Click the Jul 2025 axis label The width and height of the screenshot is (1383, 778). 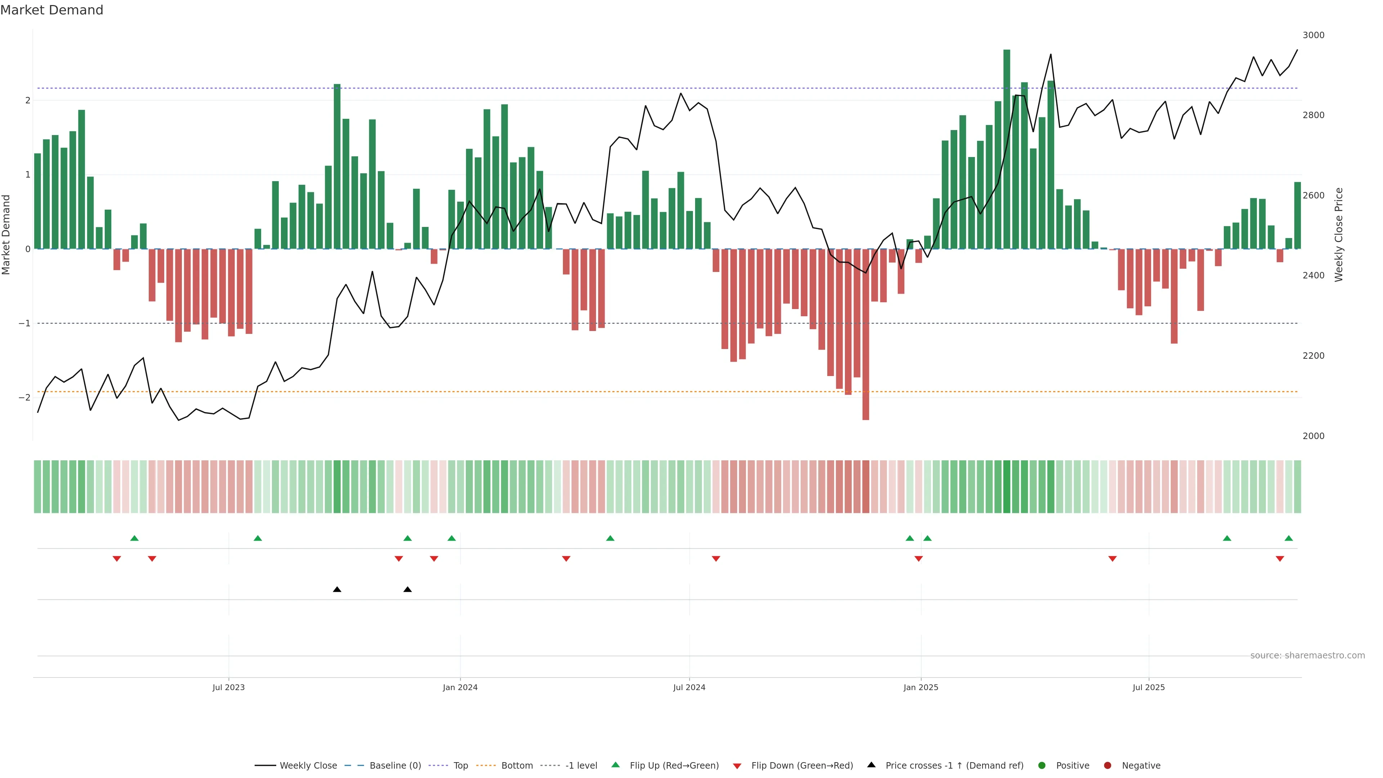click(x=1149, y=687)
